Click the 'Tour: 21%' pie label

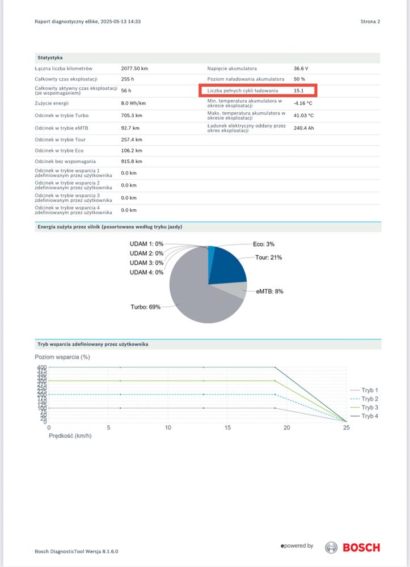point(269,257)
